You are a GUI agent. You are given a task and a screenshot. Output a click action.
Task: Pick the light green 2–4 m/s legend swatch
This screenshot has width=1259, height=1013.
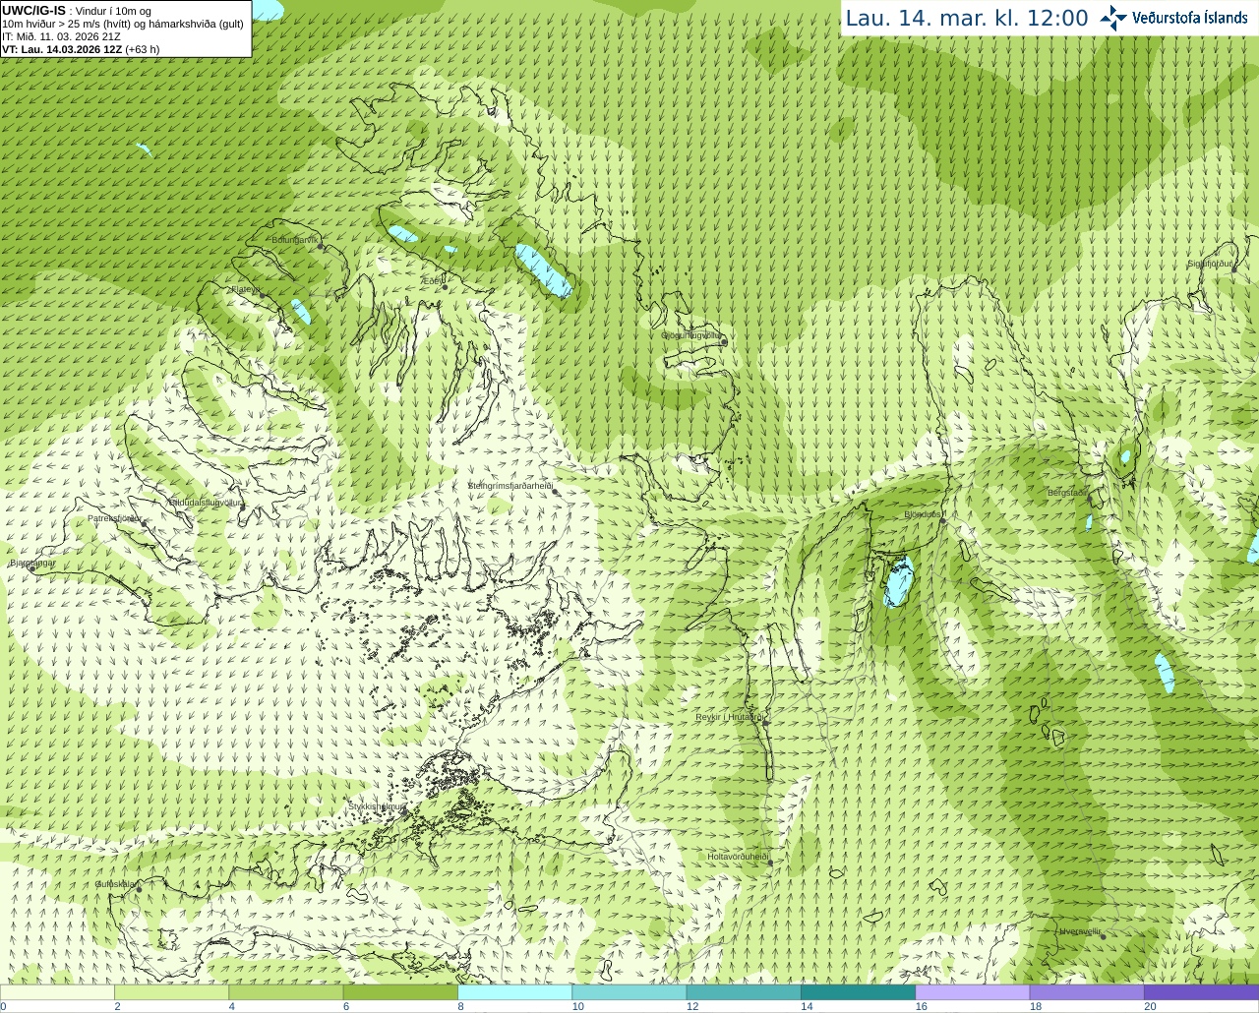(x=171, y=992)
